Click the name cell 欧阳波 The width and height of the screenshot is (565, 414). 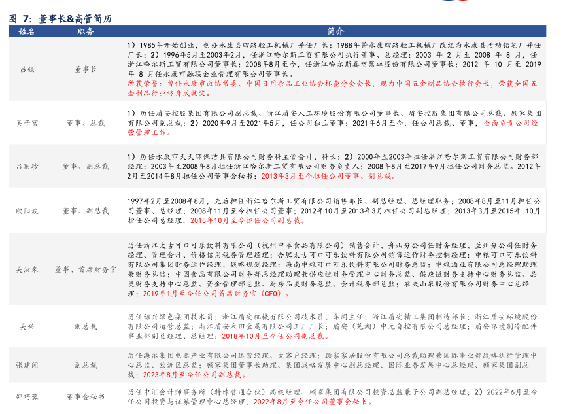[x=27, y=211]
